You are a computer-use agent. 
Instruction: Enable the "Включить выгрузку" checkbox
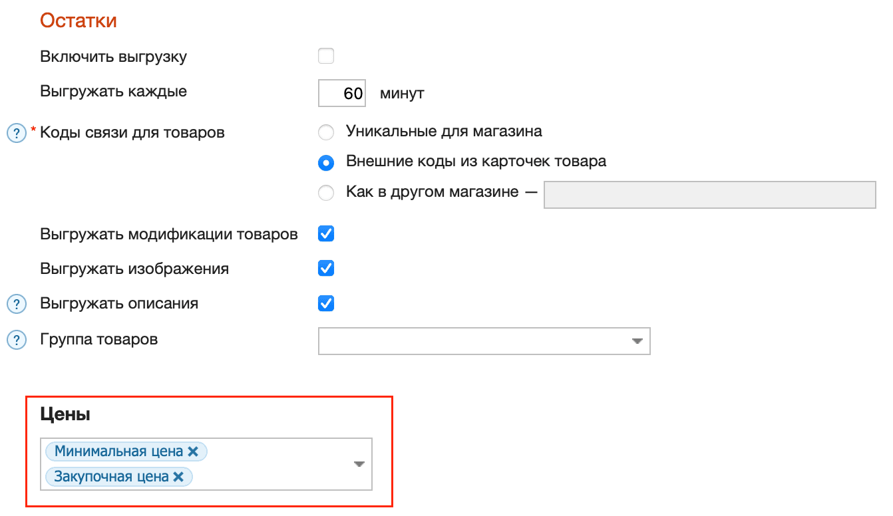tap(325, 56)
